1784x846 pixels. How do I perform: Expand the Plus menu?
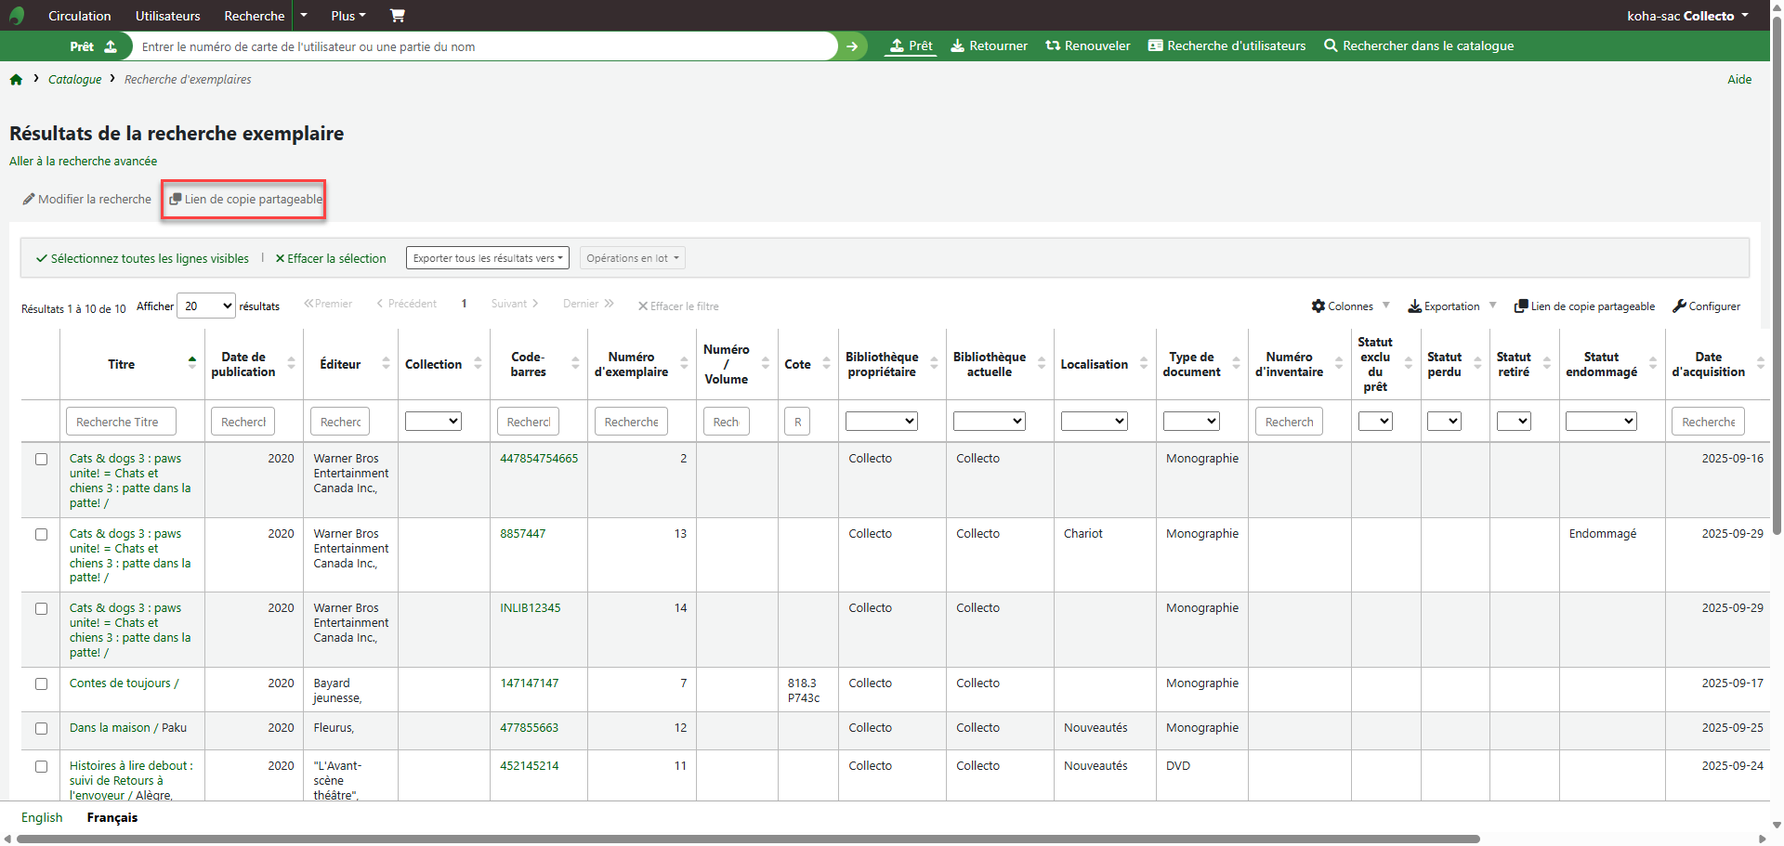click(x=348, y=16)
